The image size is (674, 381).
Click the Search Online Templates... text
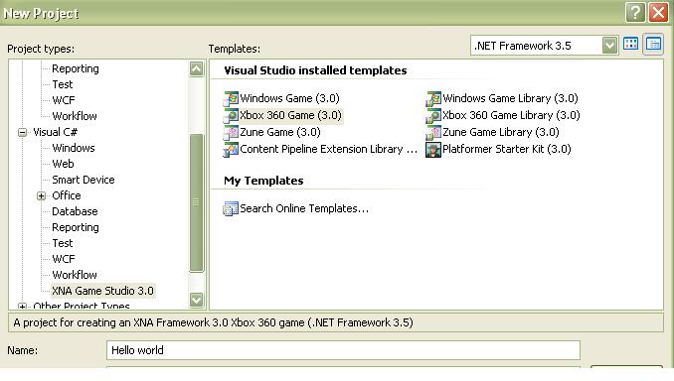tap(304, 208)
